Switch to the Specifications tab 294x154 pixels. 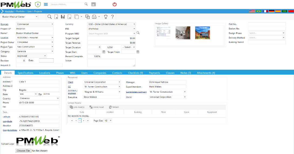[25, 73]
